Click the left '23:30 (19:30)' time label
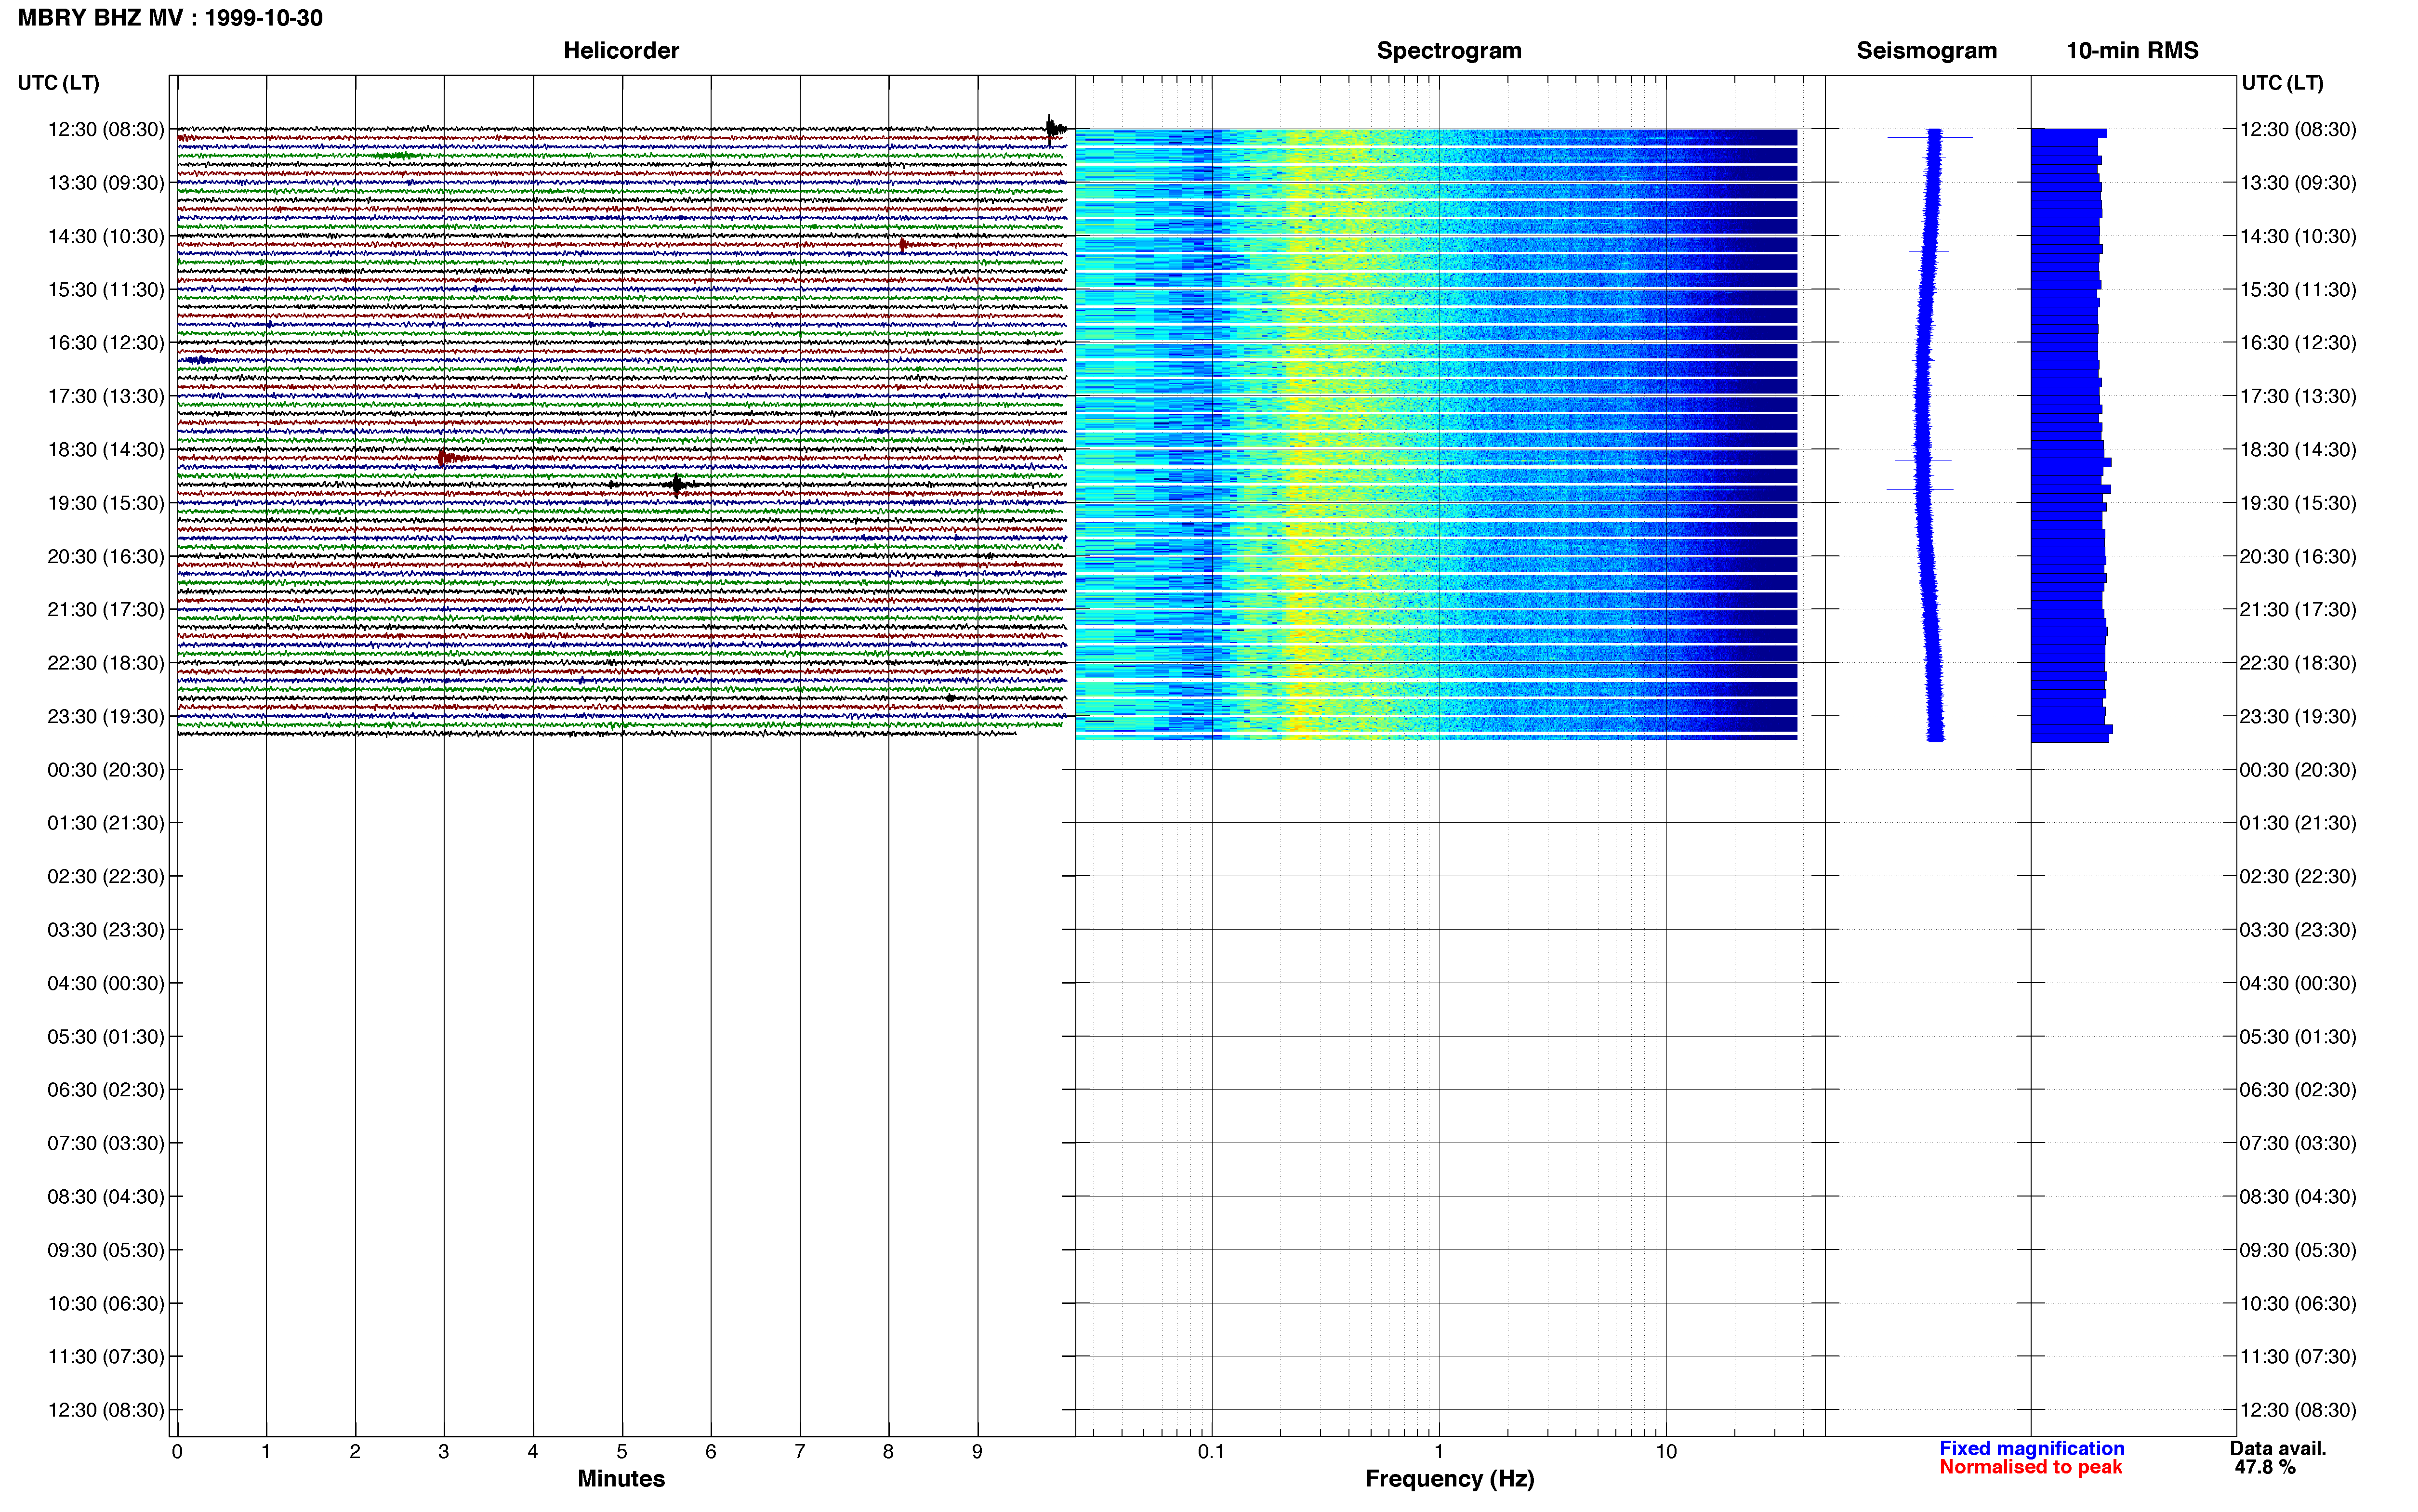The image size is (2418, 1512). [106, 716]
